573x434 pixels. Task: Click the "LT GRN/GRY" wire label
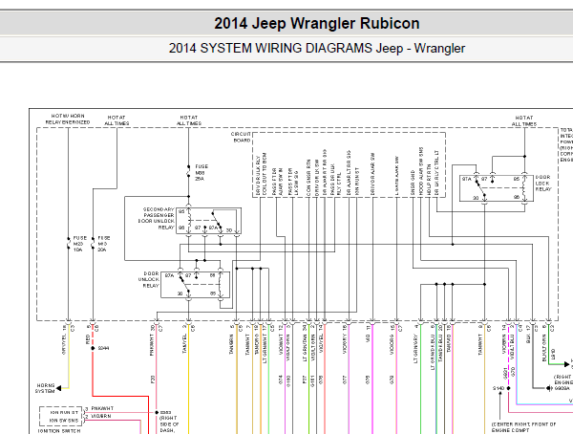click(x=415, y=349)
